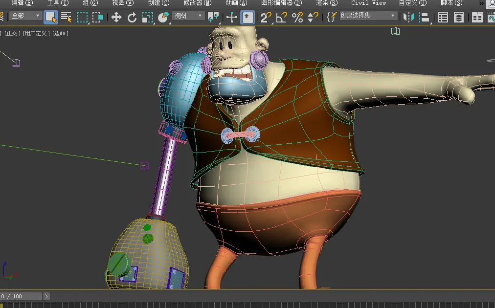Open the 创建选择集 dropdown

coord(368,16)
